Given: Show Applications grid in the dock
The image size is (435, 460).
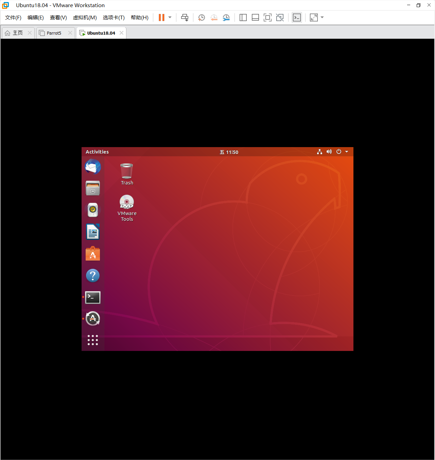Looking at the screenshot, I should tap(93, 340).
